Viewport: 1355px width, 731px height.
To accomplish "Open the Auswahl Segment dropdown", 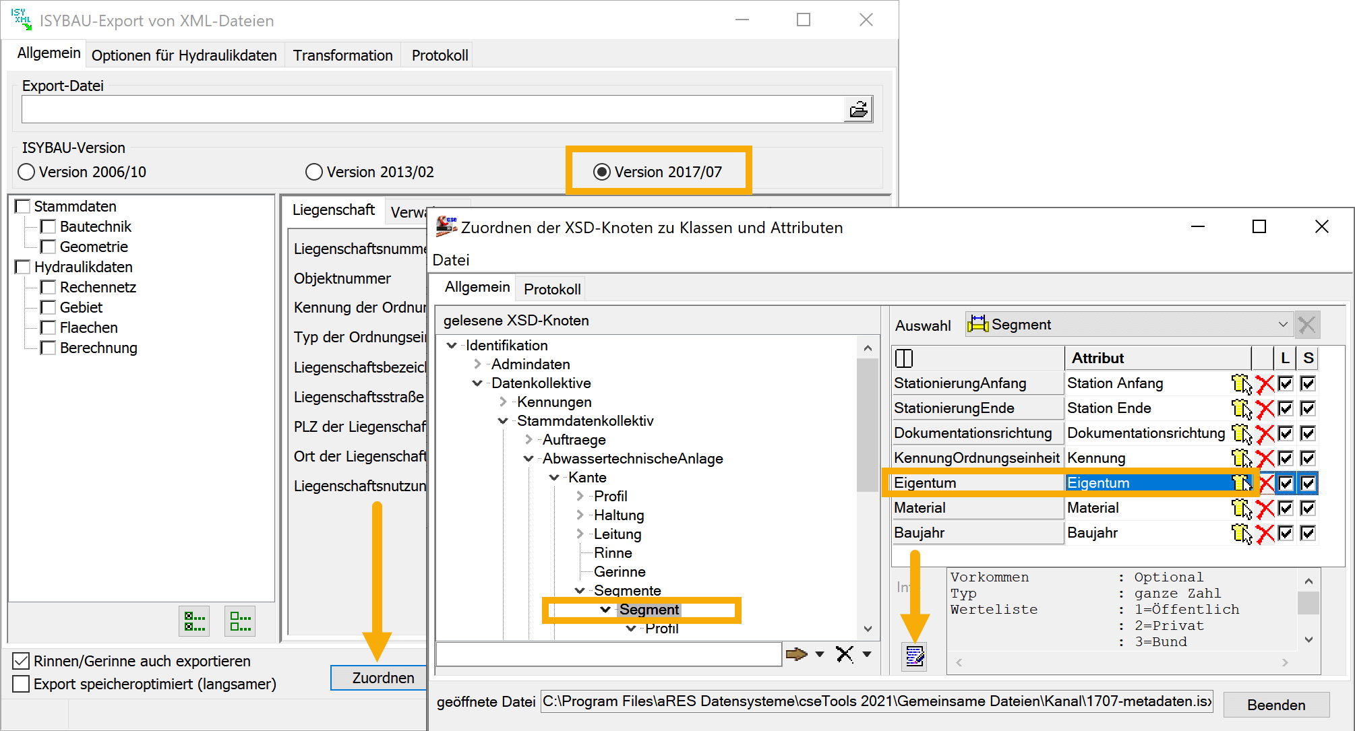I will pyautogui.click(x=1282, y=324).
